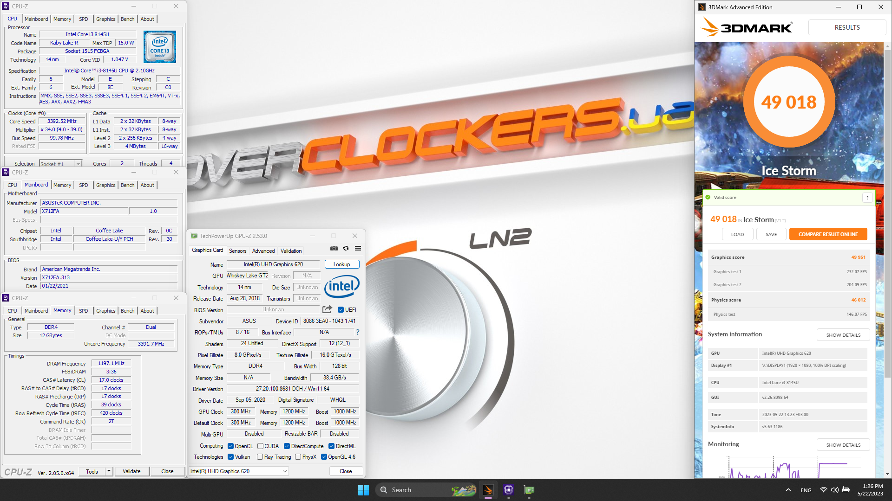Toggle the UEFI checkbox

(341, 310)
